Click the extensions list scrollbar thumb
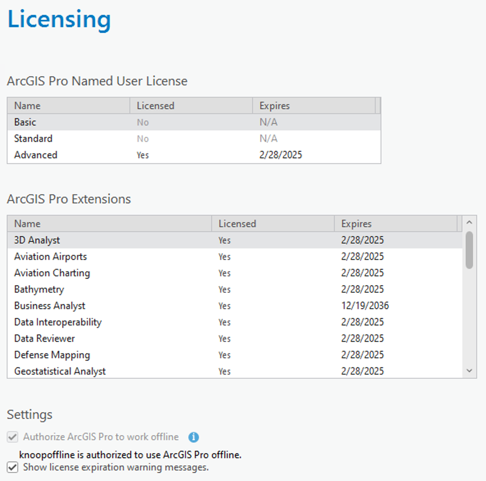486x481 pixels. point(469,250)
